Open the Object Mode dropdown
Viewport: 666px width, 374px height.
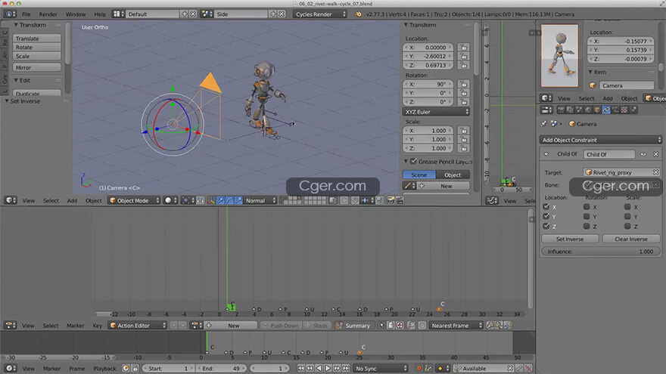pyautogui.click(x=134, y=200)
